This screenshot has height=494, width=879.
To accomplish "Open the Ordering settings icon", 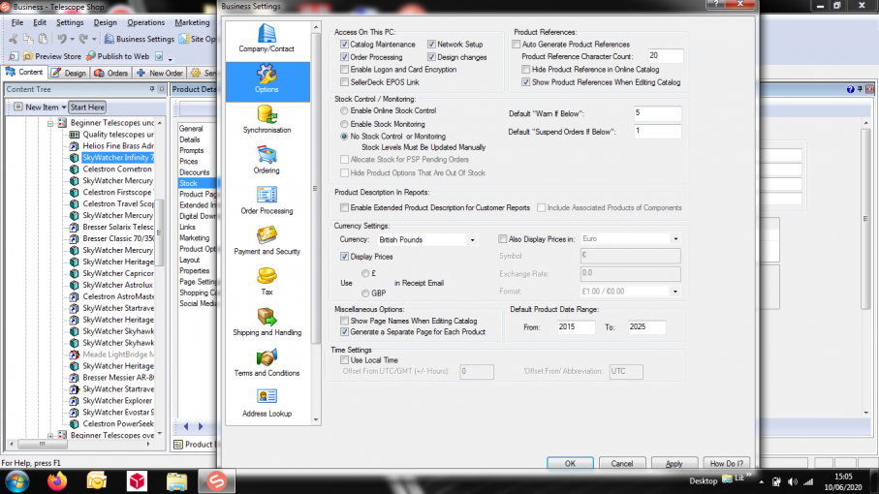I will (267, 156).
